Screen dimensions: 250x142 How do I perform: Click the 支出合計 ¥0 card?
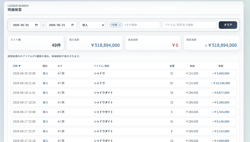click(153, 43)
